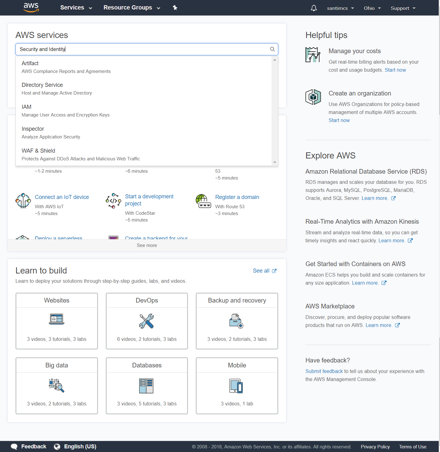Open the Big data learning card title
The width and height of the screenshot is (440, 452).
(x=57, y=365)
